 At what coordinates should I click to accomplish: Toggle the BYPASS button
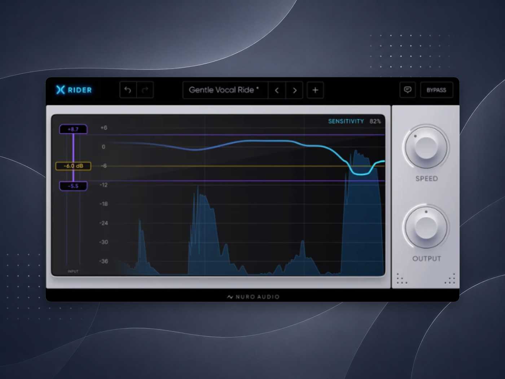click(436, 90)
